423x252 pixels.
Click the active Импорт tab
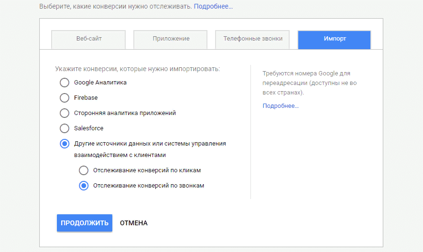click(334, 39)
